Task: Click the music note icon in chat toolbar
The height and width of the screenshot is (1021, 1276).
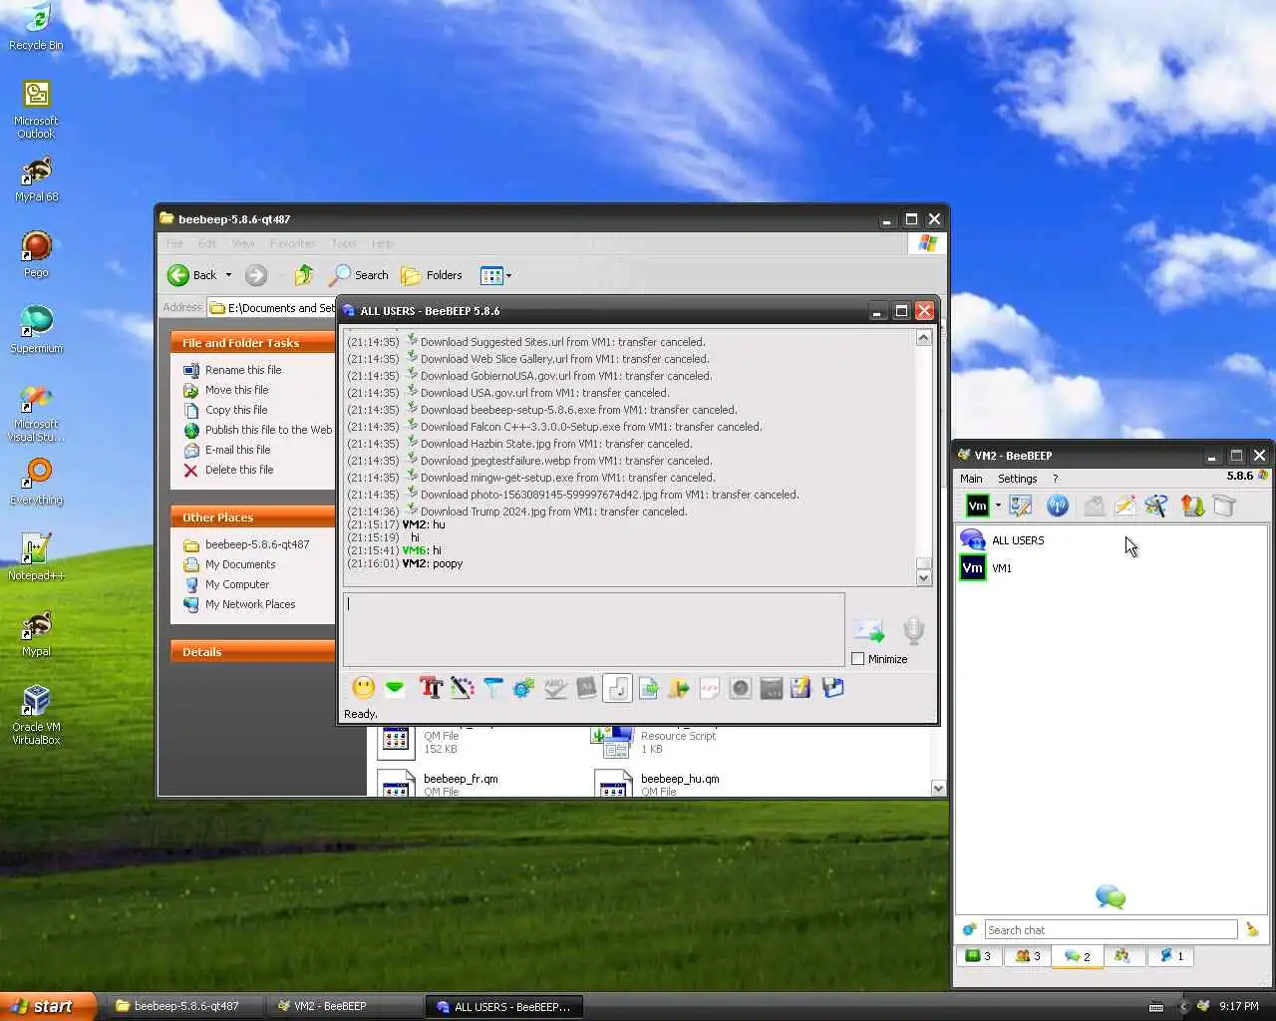Action: 618,687
